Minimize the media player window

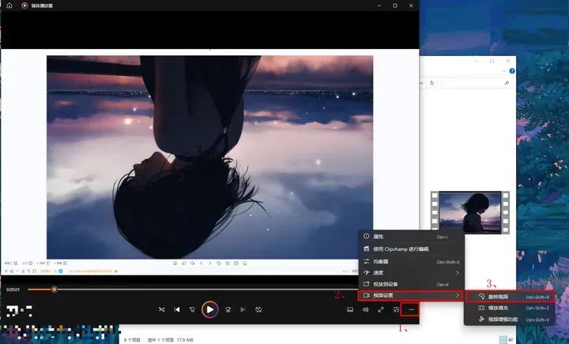click(379, 6)
